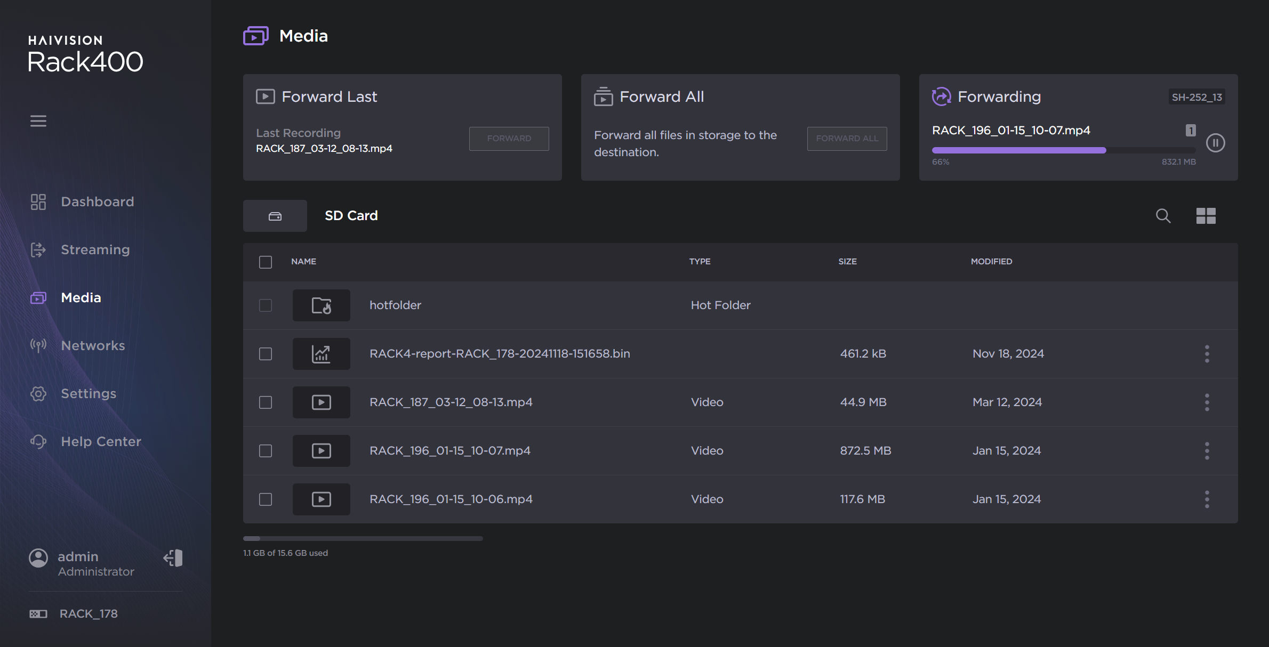The height and width of the screenshot is (647, 1269).
Task: Expand actions menu for RACK4-report bin file
Action: point(1207,354)
